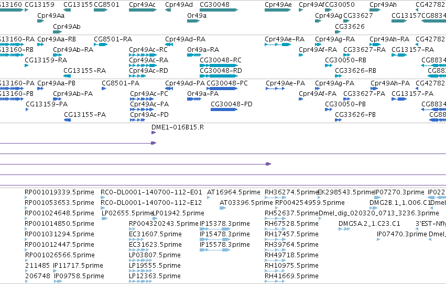Select protein Cpr49Ac-PD
Viewport: 446px width, 284px height.
138,120
